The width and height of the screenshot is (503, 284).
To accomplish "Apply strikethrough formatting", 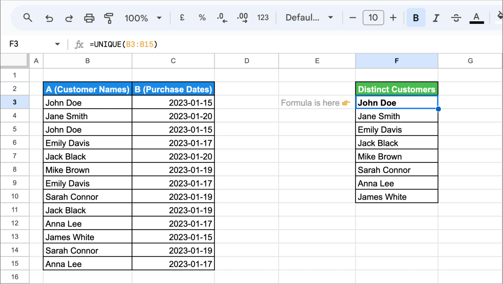I will (456, 18).
